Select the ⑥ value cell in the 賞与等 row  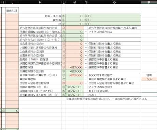(x=114, y=20)
